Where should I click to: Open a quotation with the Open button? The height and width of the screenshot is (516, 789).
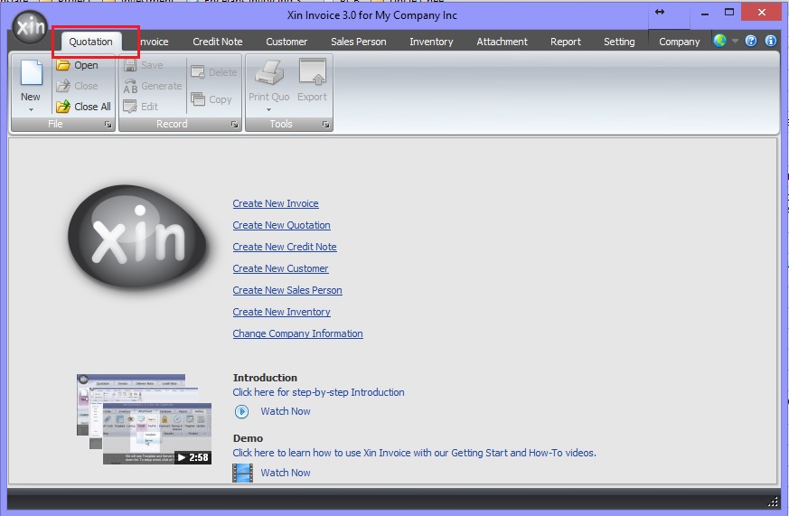77,65
